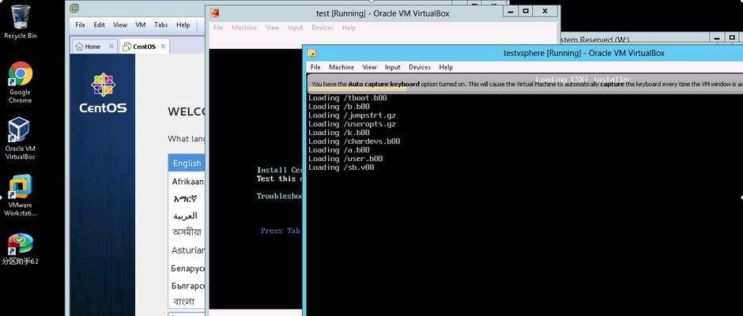Click the test VirtualBox window title icon

pos(215,13)
